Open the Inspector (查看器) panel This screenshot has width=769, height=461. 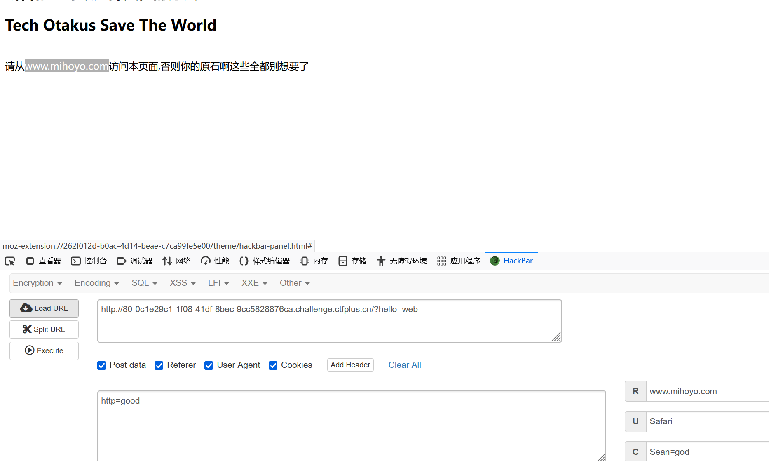pyautogui.click(x=43, y=261)
